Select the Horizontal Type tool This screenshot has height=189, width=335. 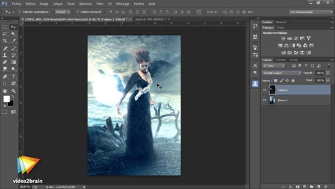[13, 77]
